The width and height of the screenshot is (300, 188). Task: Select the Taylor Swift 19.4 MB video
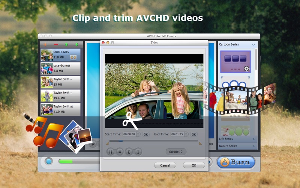click(60, 96)
